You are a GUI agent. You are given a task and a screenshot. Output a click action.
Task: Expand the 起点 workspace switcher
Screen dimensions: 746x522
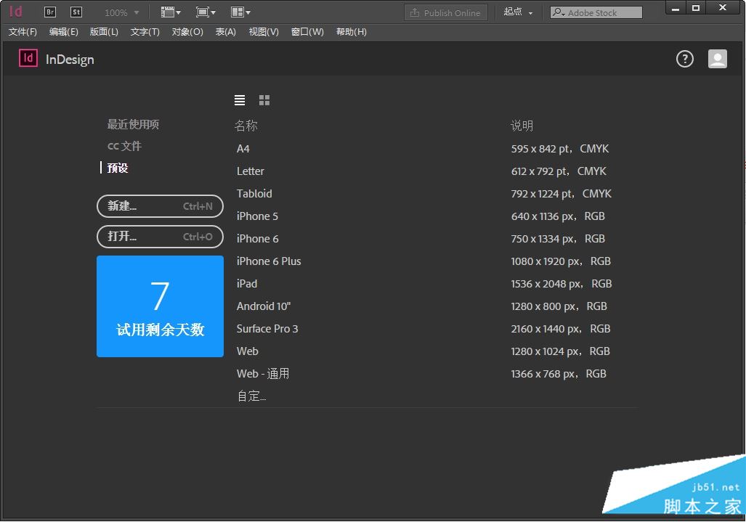pos(518,12)
